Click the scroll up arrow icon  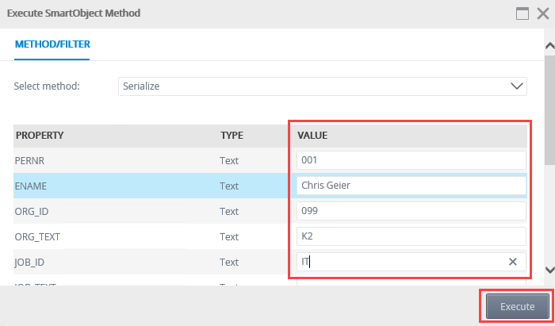tap(549, 46)
